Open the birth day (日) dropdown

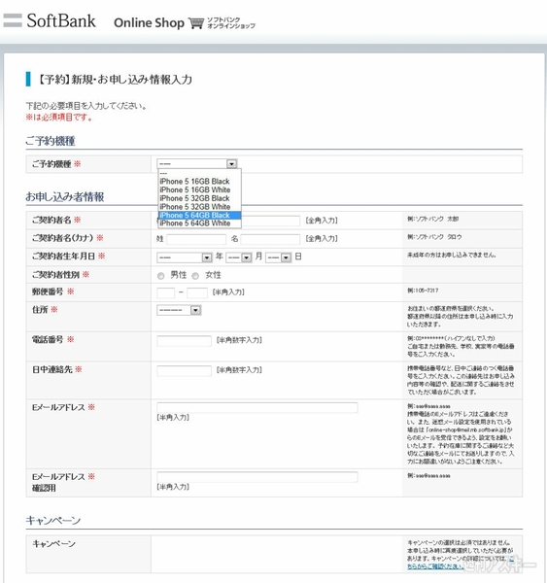click(278, 257)
